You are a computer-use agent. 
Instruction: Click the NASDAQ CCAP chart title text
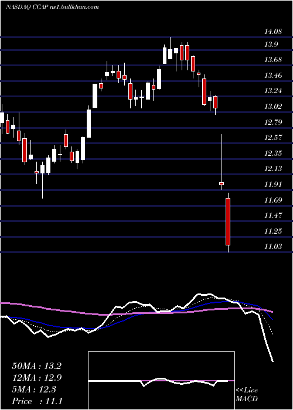pyautogui.click(x=52, y=7)
